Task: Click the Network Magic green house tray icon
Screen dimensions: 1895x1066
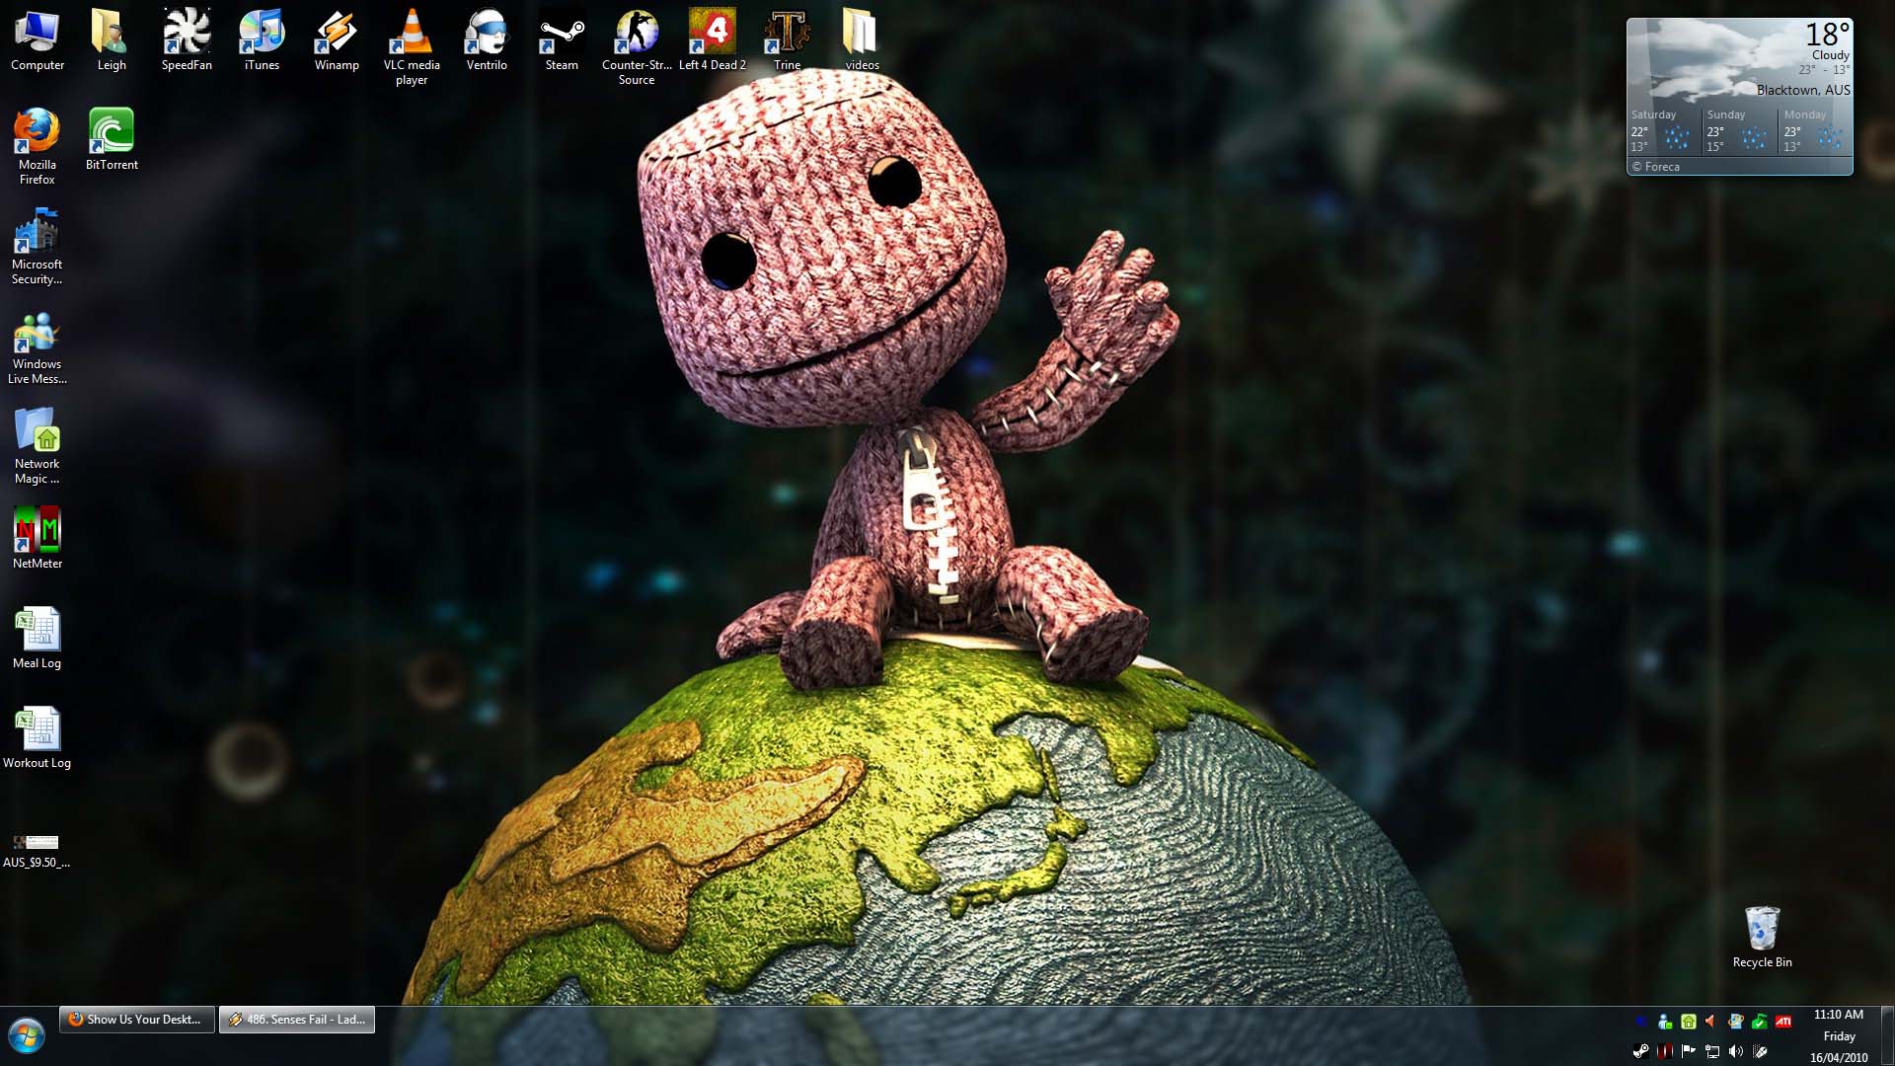Action: [x=1689, y=1022]
